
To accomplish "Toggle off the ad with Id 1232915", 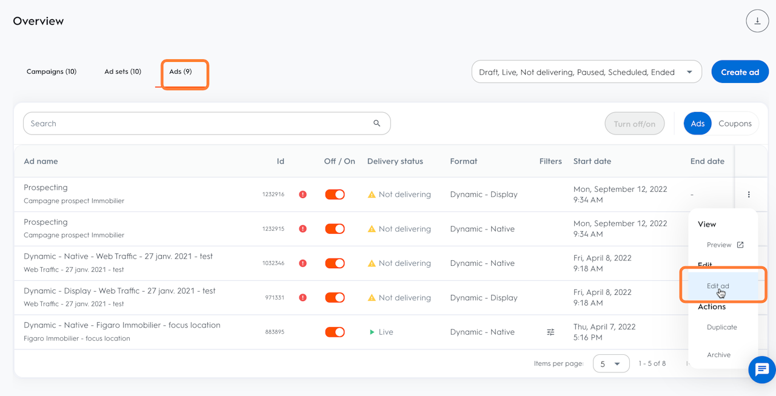I will [335, 229].
